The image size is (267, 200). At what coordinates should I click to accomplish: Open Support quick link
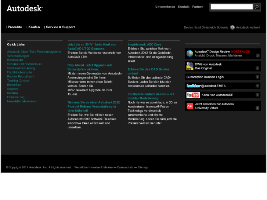[12, 89]
